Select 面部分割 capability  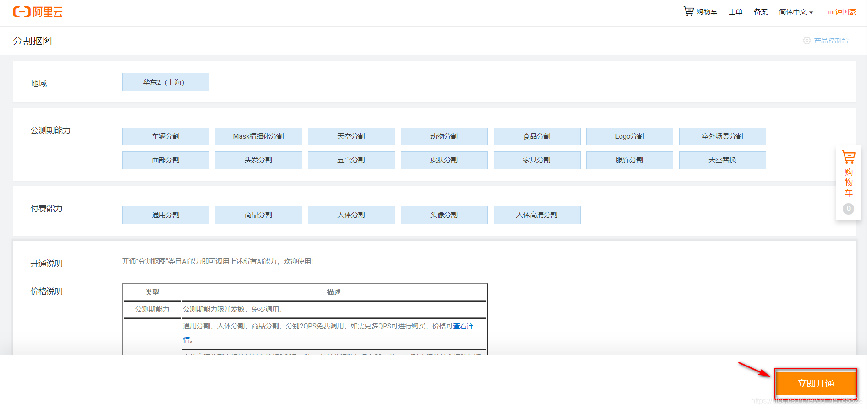(x=166, y=160)
